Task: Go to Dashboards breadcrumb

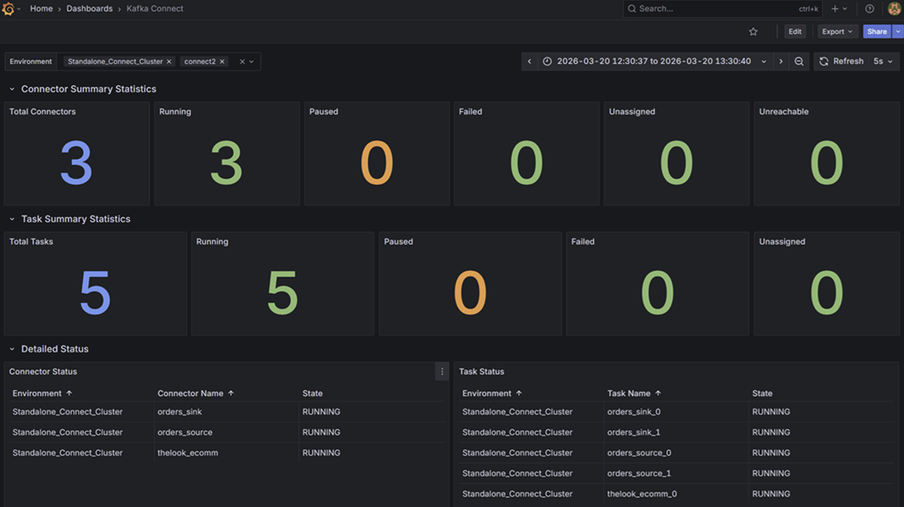Action: (x=89, y=9)
